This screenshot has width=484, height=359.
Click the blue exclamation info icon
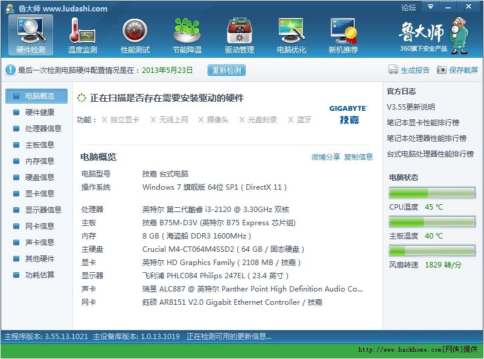pos(10,70)
